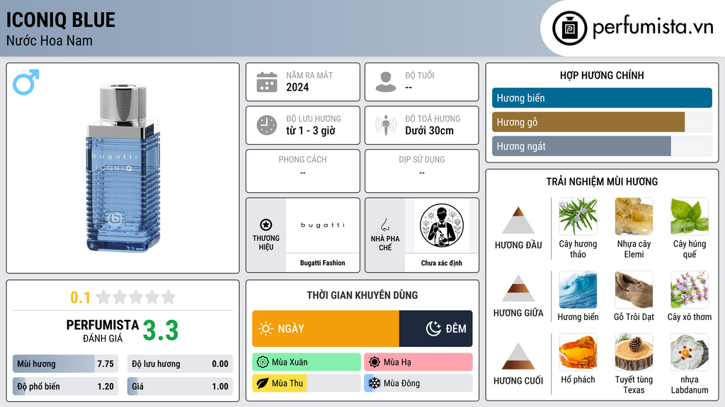Click the calendar icon beside Năm ra mắt
This screenshot has height=407, width=725.
tap(267, 82)
